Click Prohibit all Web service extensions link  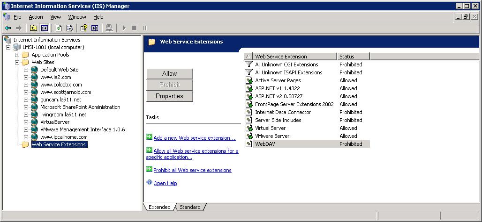point(192,170)
